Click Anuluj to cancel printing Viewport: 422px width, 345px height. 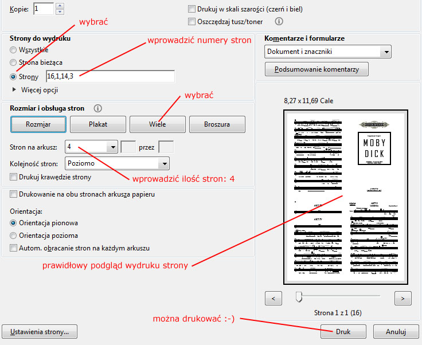[x=396, y=332]
